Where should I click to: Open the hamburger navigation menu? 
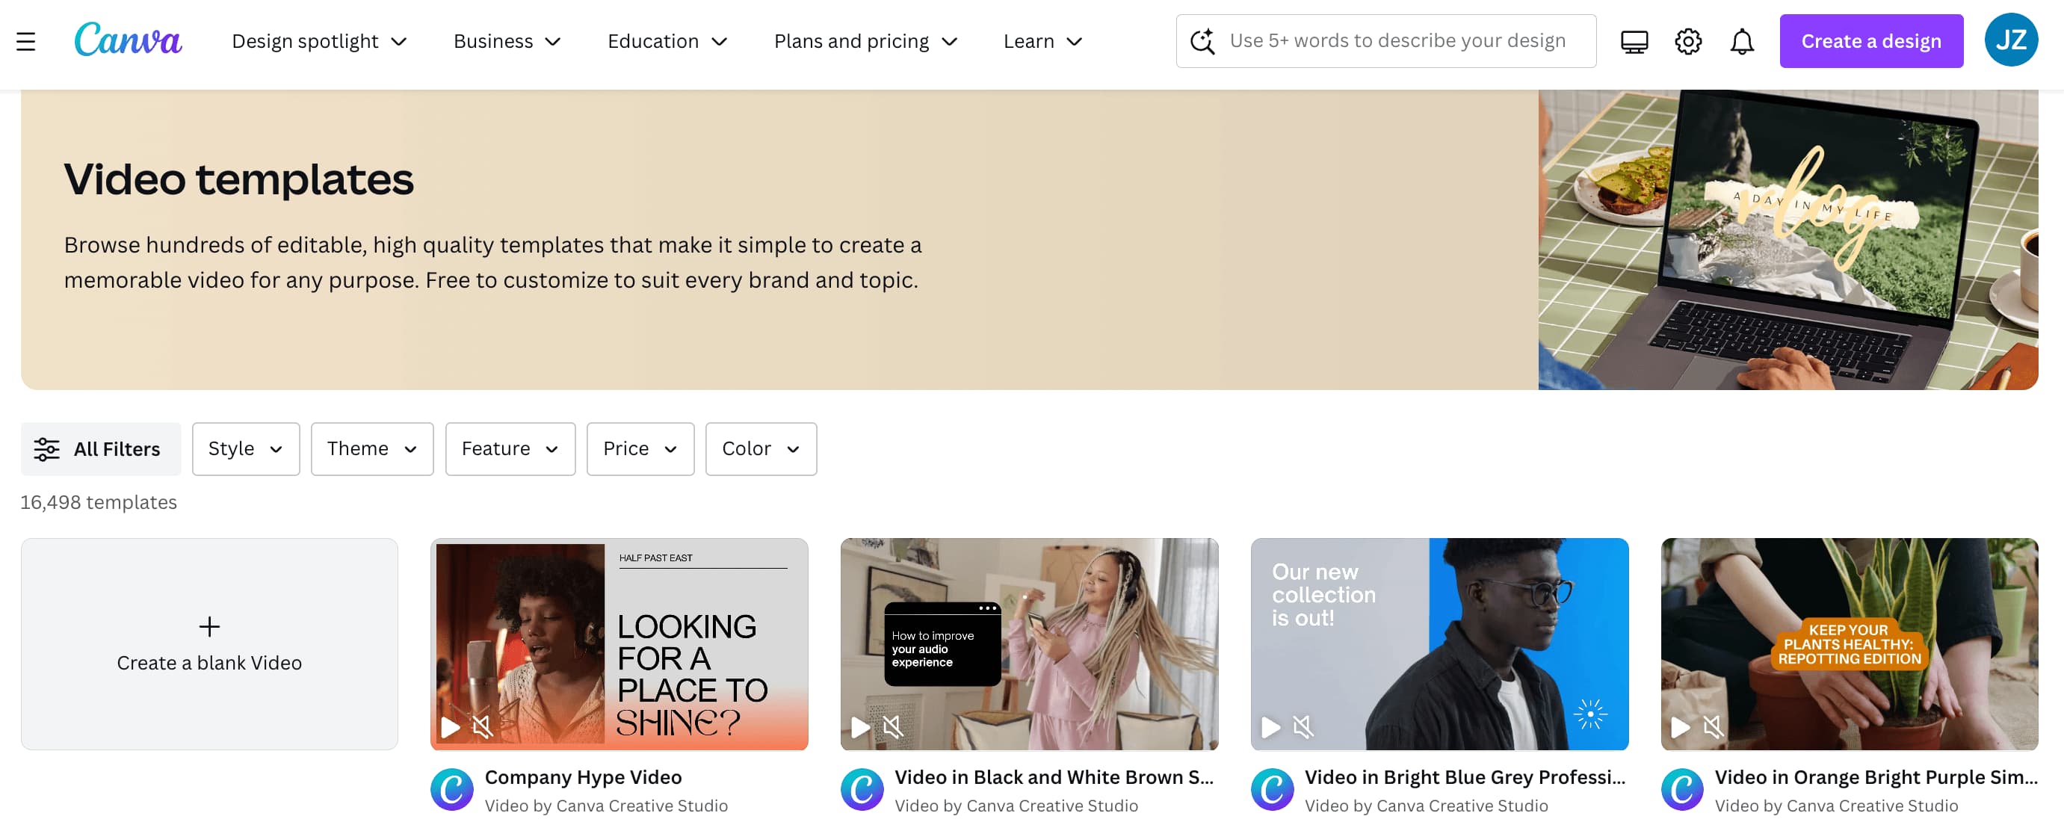25,41
